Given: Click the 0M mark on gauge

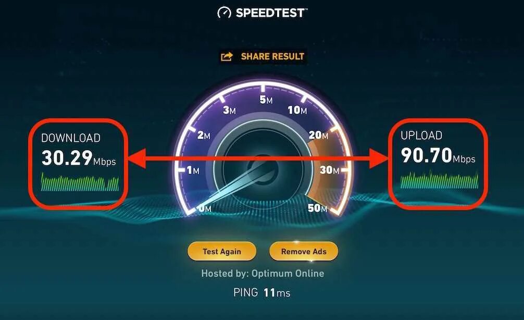Looking at the screenshot, I should pos(205,208).
